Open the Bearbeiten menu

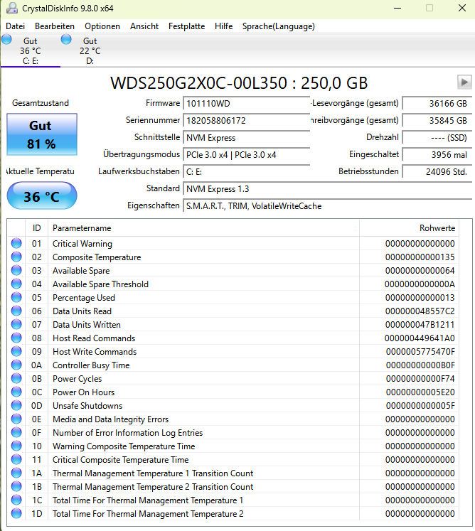55,26
